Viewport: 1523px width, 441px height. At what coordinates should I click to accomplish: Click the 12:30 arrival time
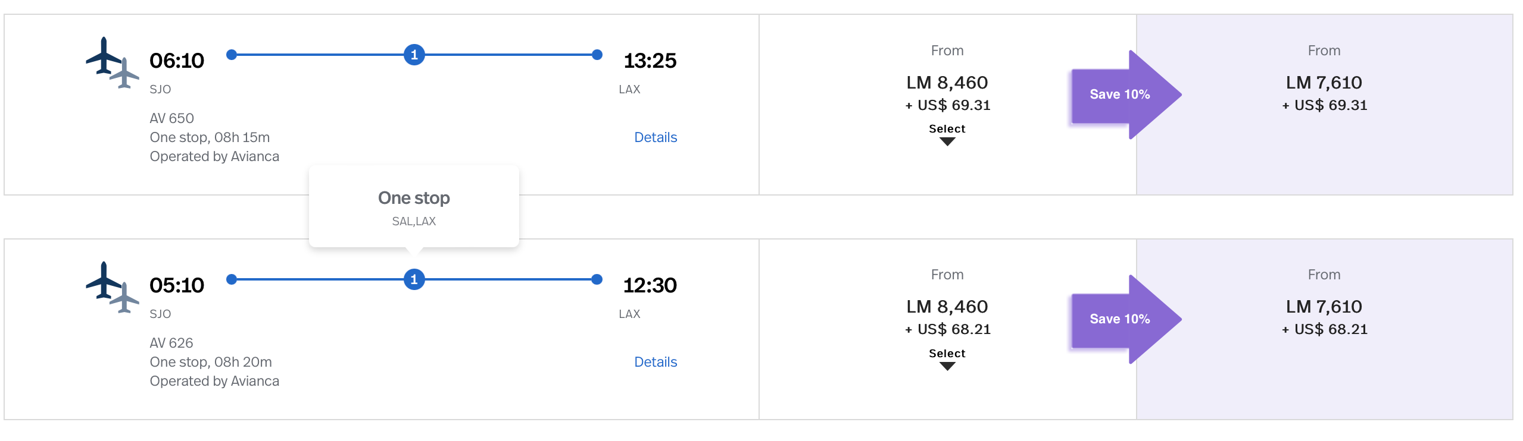650,285
